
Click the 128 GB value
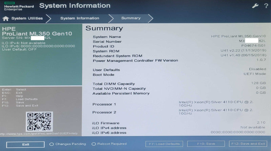tap(258, 83)
